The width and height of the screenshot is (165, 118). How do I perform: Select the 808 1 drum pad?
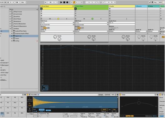click(x=2, y=113)
